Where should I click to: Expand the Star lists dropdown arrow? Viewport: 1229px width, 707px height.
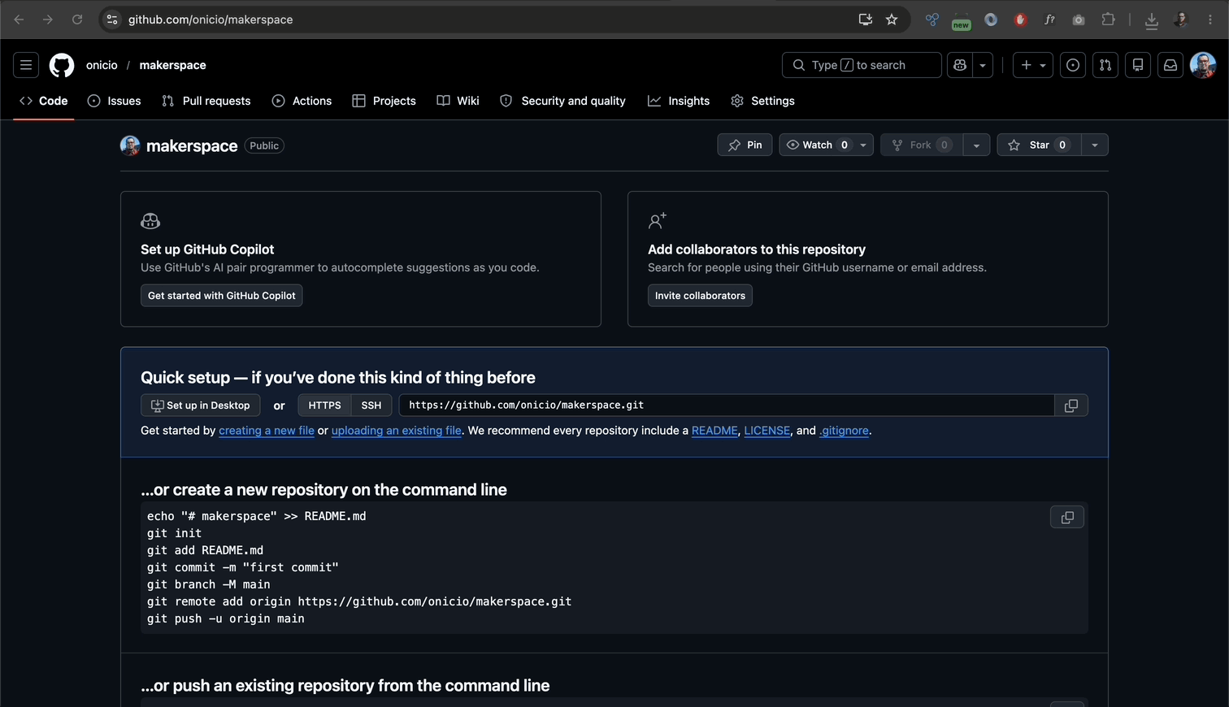1095,145
